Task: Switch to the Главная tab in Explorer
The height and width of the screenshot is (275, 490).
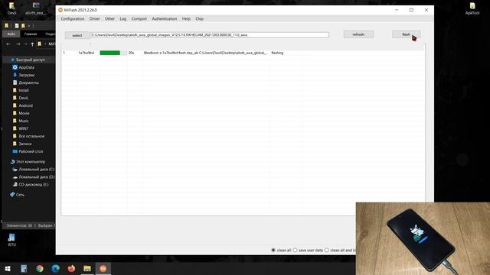Action: pos(31,34)
